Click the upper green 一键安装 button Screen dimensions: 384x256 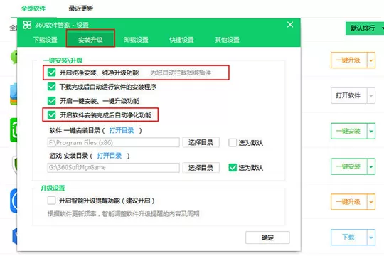pyautogui.click(x=348, y=131)
